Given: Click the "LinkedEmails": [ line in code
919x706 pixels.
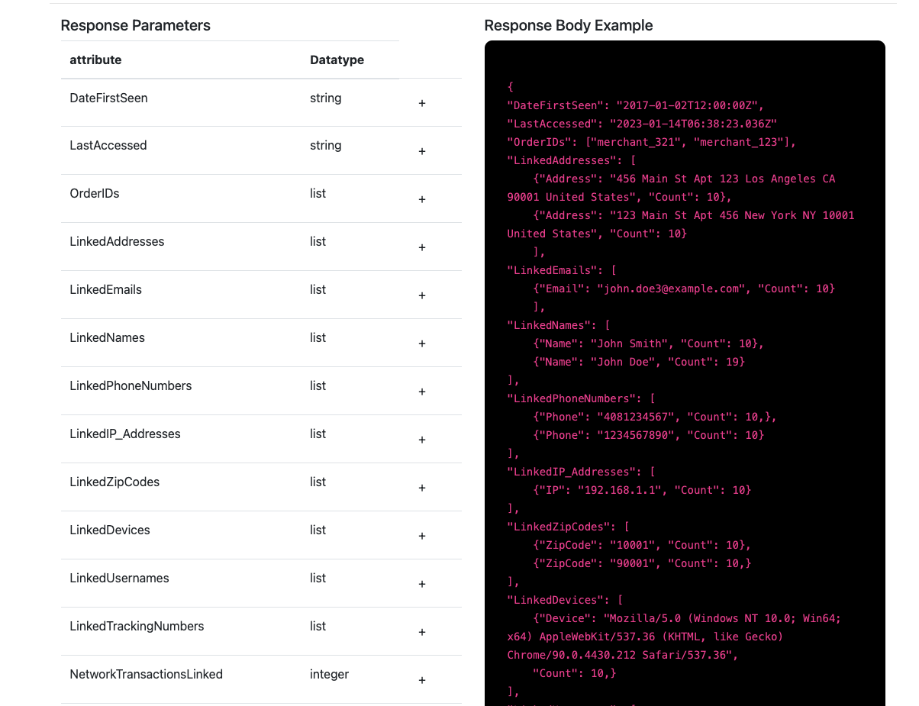Looking at the screenshot, I should 563,270.
